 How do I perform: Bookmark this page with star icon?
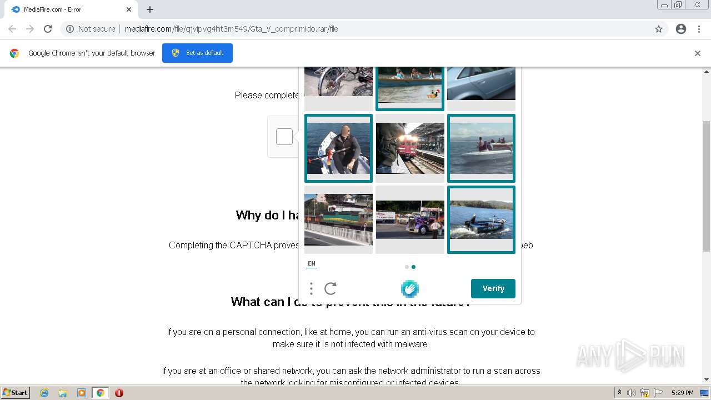tap(659, 29)
